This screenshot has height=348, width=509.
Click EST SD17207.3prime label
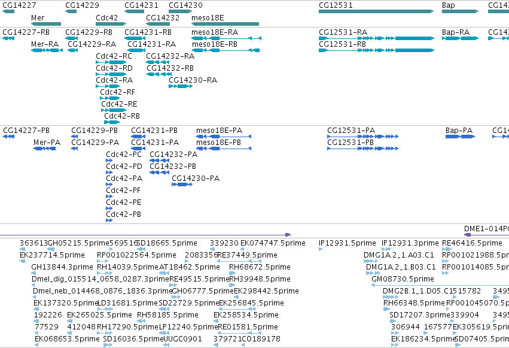point(420,315)
